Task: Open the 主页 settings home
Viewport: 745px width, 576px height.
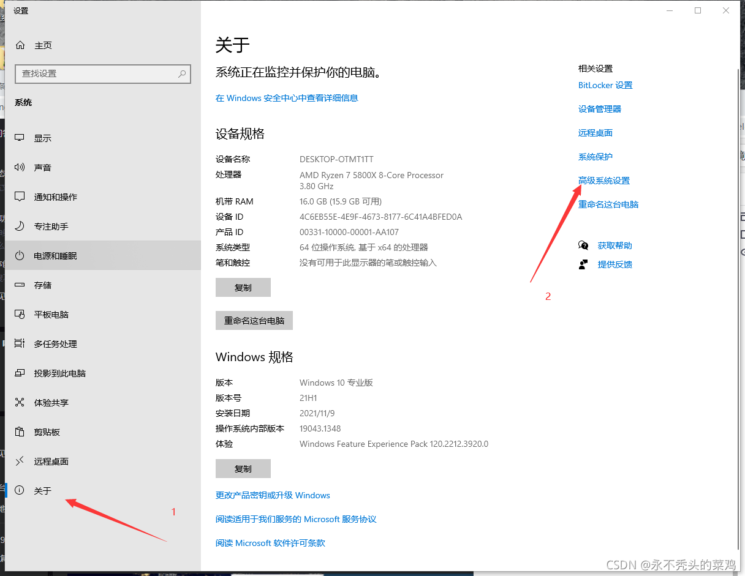Action: [x=103, y=45]
